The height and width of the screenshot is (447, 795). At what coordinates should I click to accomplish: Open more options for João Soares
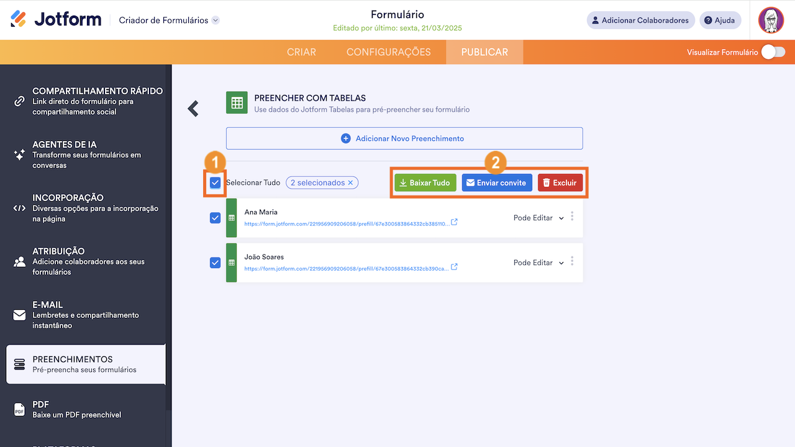pyautogui.click(x=572, y=261)
